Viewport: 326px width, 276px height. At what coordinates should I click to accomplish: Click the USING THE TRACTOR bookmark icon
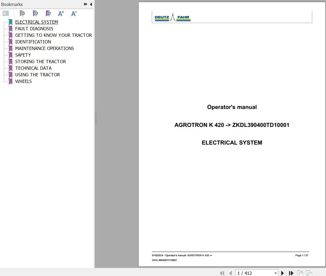click(10, 75)
